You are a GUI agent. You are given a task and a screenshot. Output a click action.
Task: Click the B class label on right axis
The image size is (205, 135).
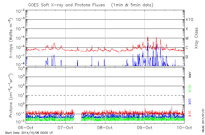[187, 57]
